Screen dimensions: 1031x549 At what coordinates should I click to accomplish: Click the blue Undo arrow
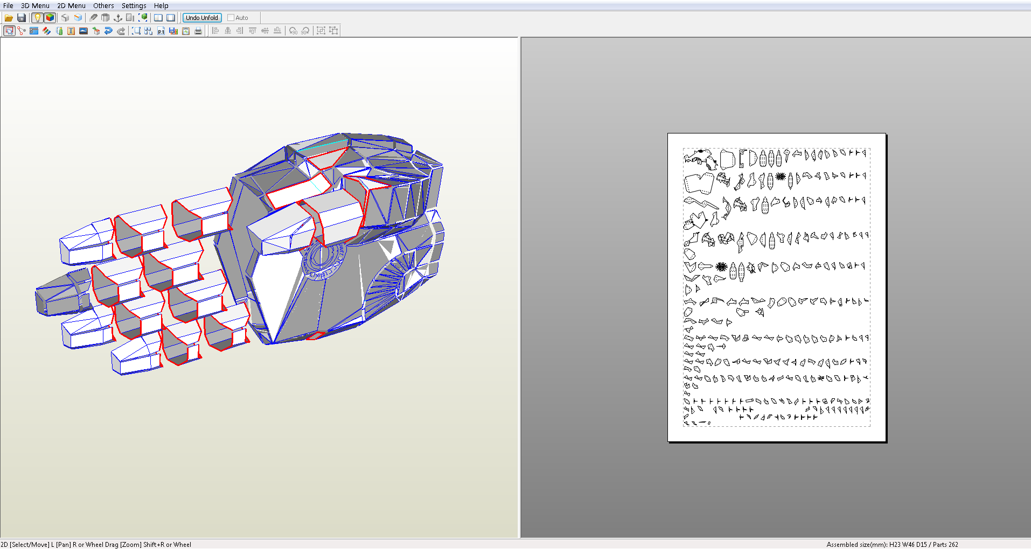click(108, 31)
